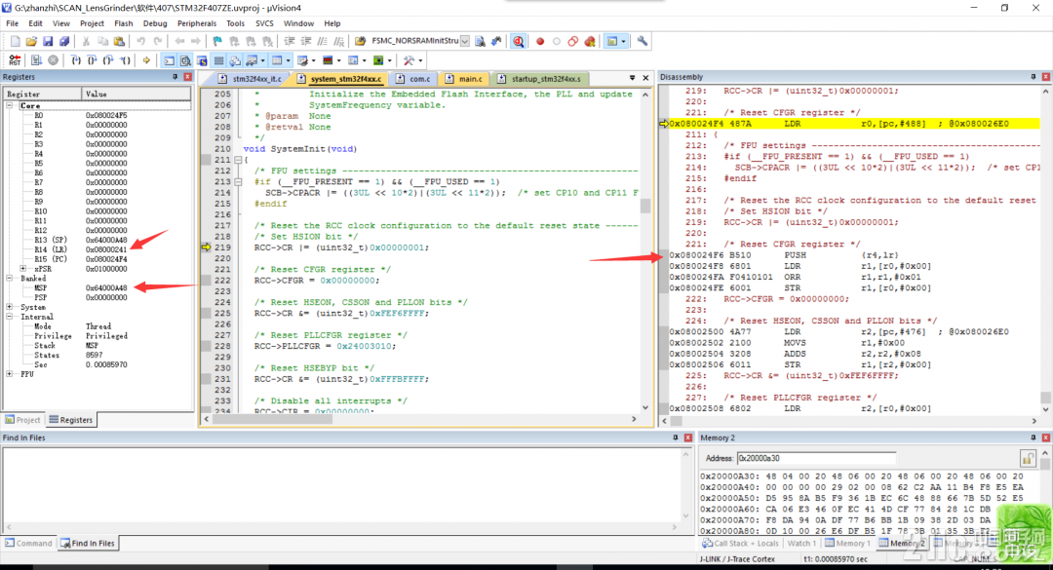The image size is (1053, 570).
Task: Expand the System register group
Action: (x=10, y=307)
